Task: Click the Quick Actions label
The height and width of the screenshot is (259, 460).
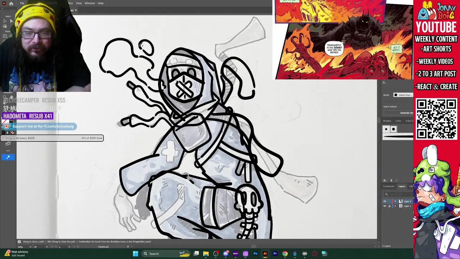Action: point(390,106)
